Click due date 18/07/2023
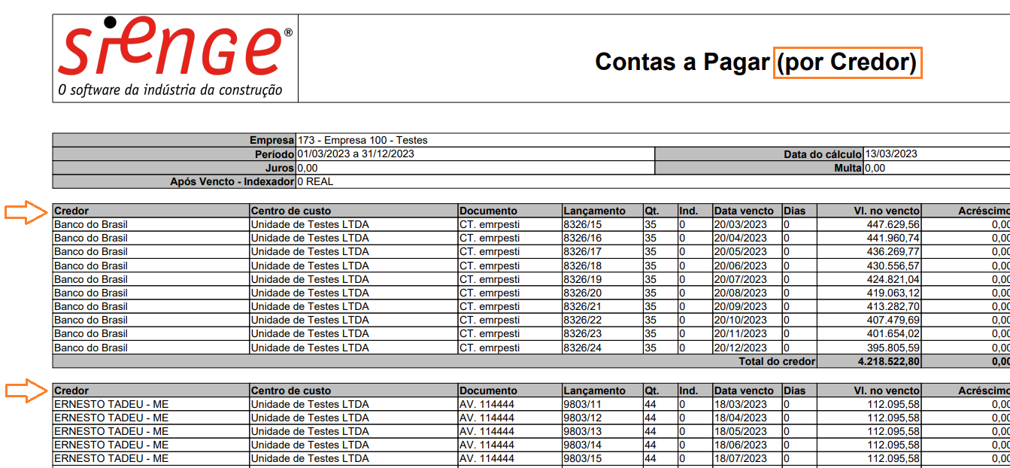This screenshot has height=468, width=1010. coord(741,458)
